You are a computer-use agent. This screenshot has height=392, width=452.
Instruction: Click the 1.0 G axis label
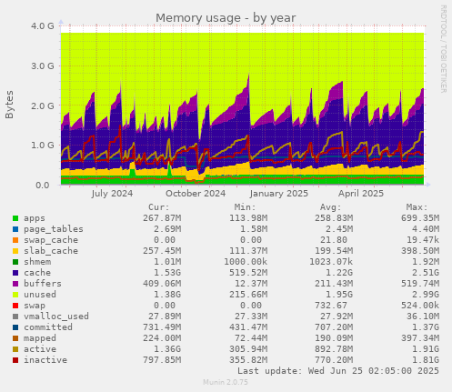tap(43, 146)
